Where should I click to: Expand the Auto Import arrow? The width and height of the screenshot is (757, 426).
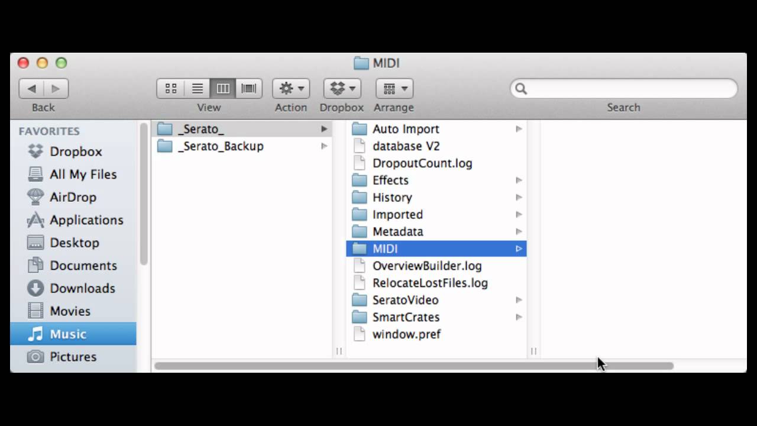519,129
